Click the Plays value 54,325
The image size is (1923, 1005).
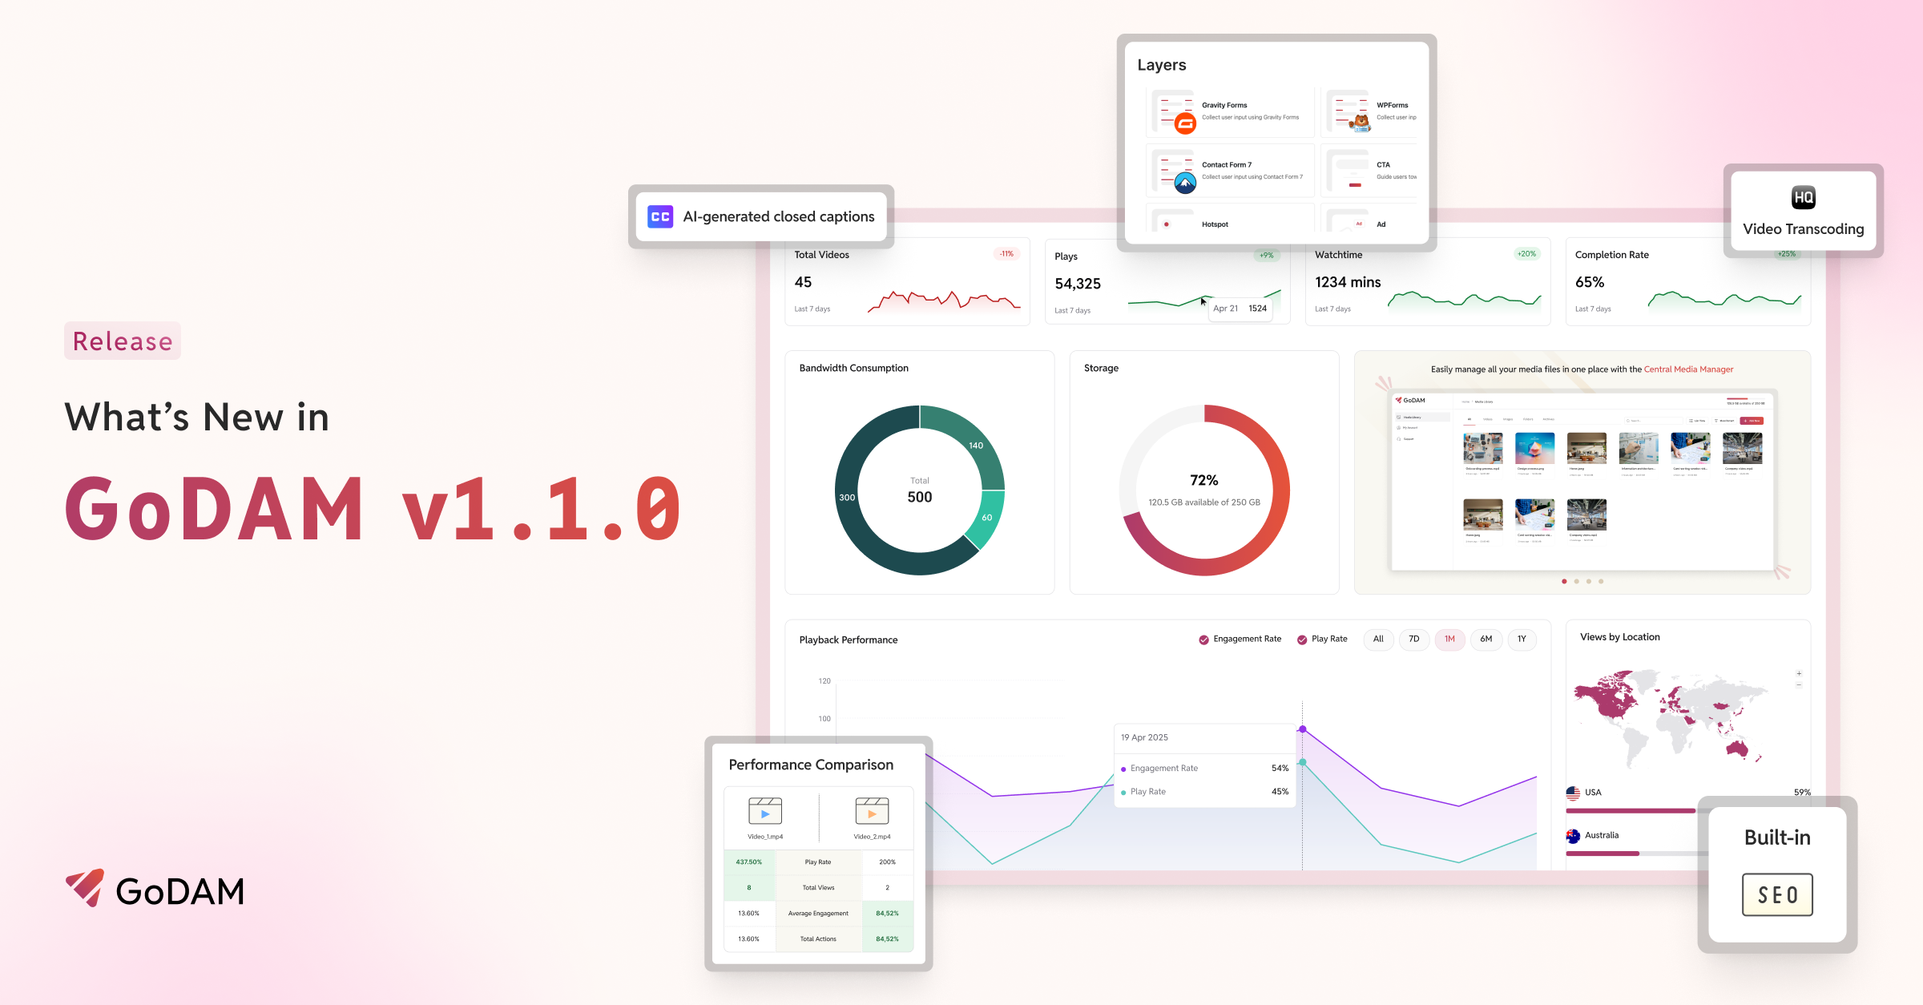point(1078,284)
